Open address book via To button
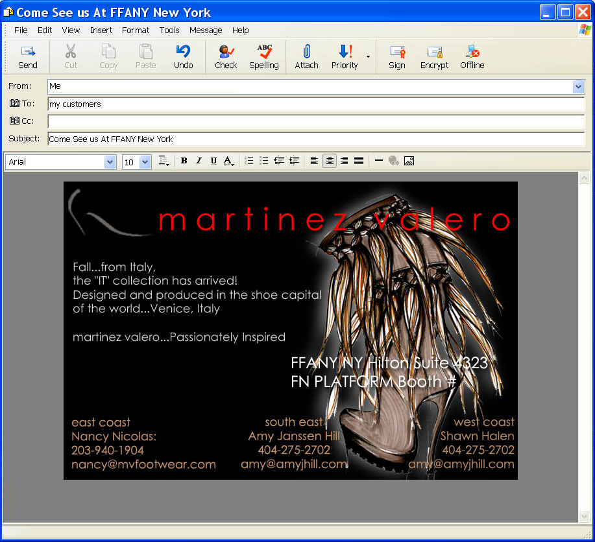Image resolution: width=595 pixels, height=542 pixels. (x=21, y=104)
